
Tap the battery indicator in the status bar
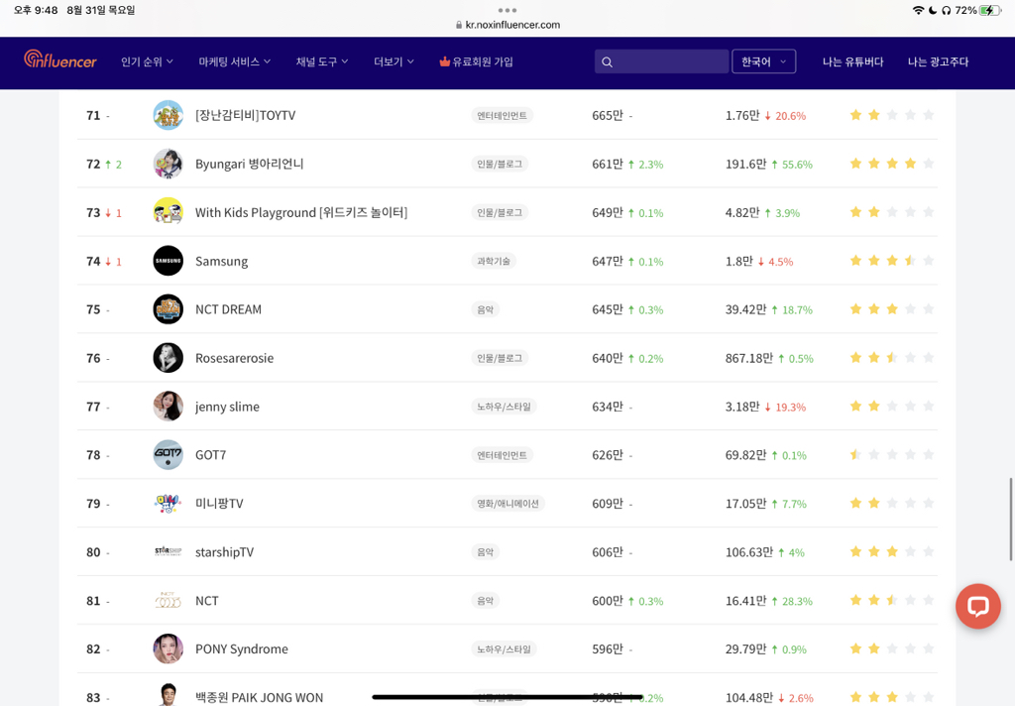coord(990,10)
